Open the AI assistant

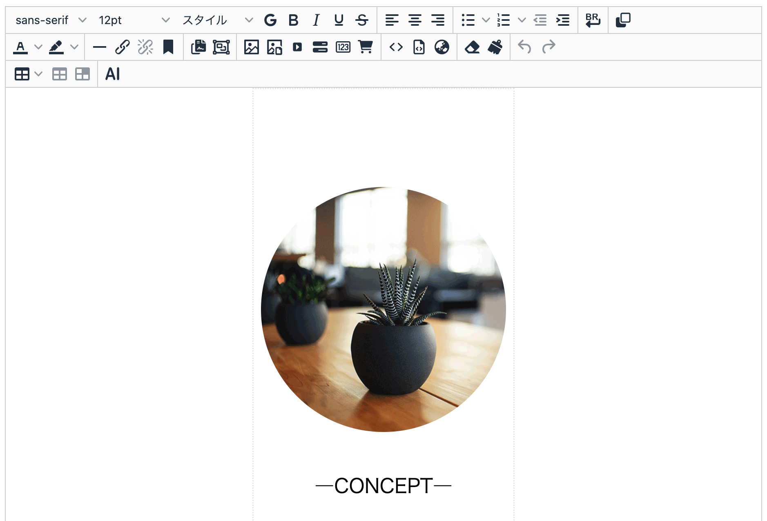(113, 74)
